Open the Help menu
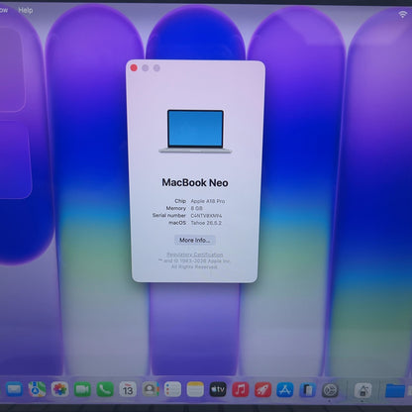 click(x=26, y=10)
